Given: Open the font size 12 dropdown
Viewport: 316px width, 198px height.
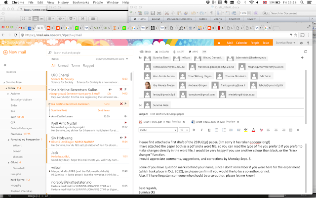Looking at the screenshot, I should click(184, 130).
